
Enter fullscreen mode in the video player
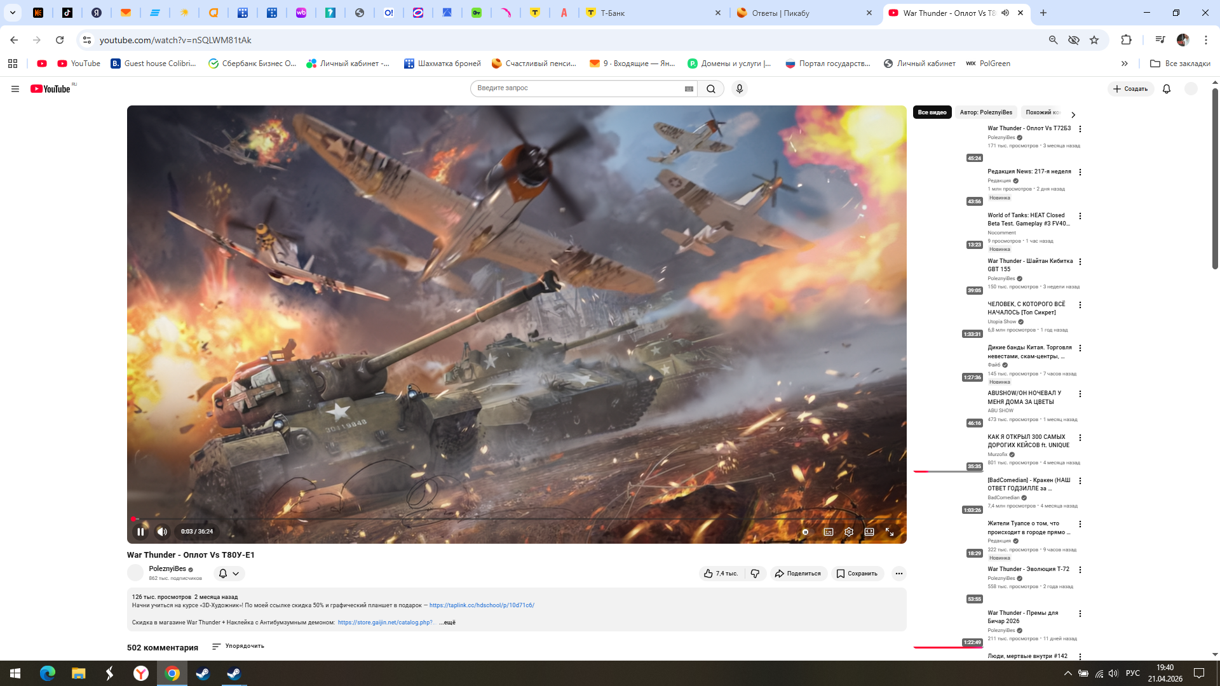(890, 532)
